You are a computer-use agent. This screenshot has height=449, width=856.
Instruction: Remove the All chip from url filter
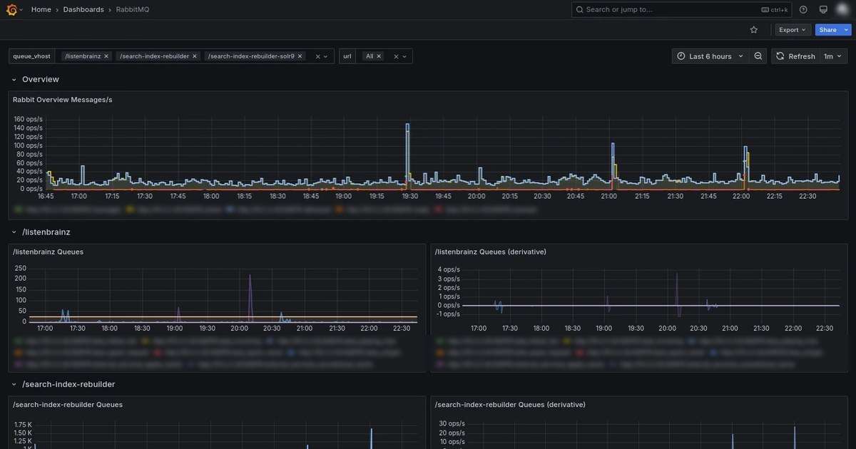pyautogui.click(x=379, y=56)
